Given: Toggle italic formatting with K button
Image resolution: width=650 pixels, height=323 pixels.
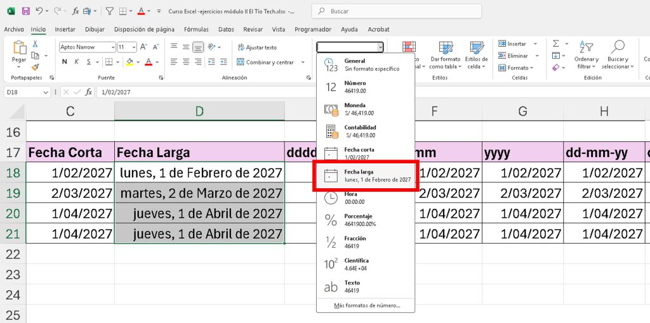Looking at the screenshot, I should [x=77, y=62].
